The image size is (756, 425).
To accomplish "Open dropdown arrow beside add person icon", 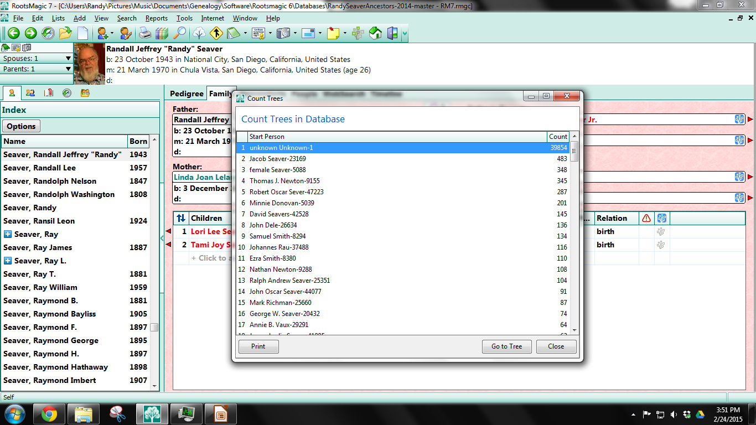I will coord(112,33).
